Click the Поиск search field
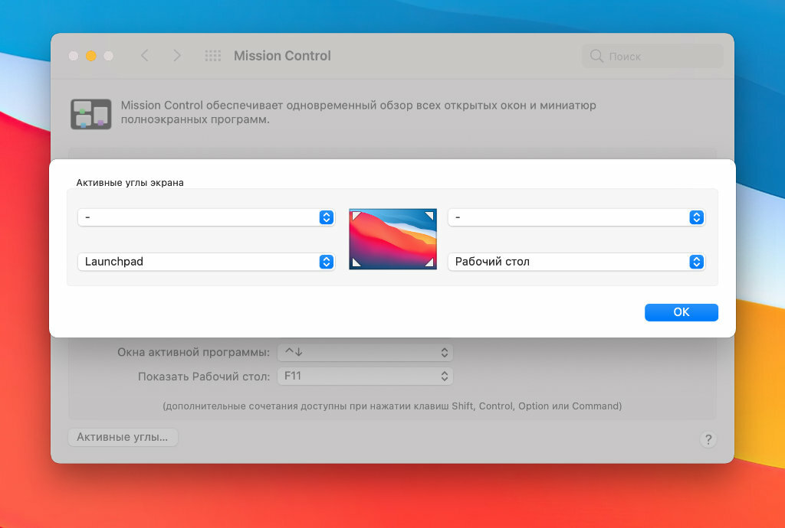The height and width of the screenshot is (528, 785). (653, 56)
